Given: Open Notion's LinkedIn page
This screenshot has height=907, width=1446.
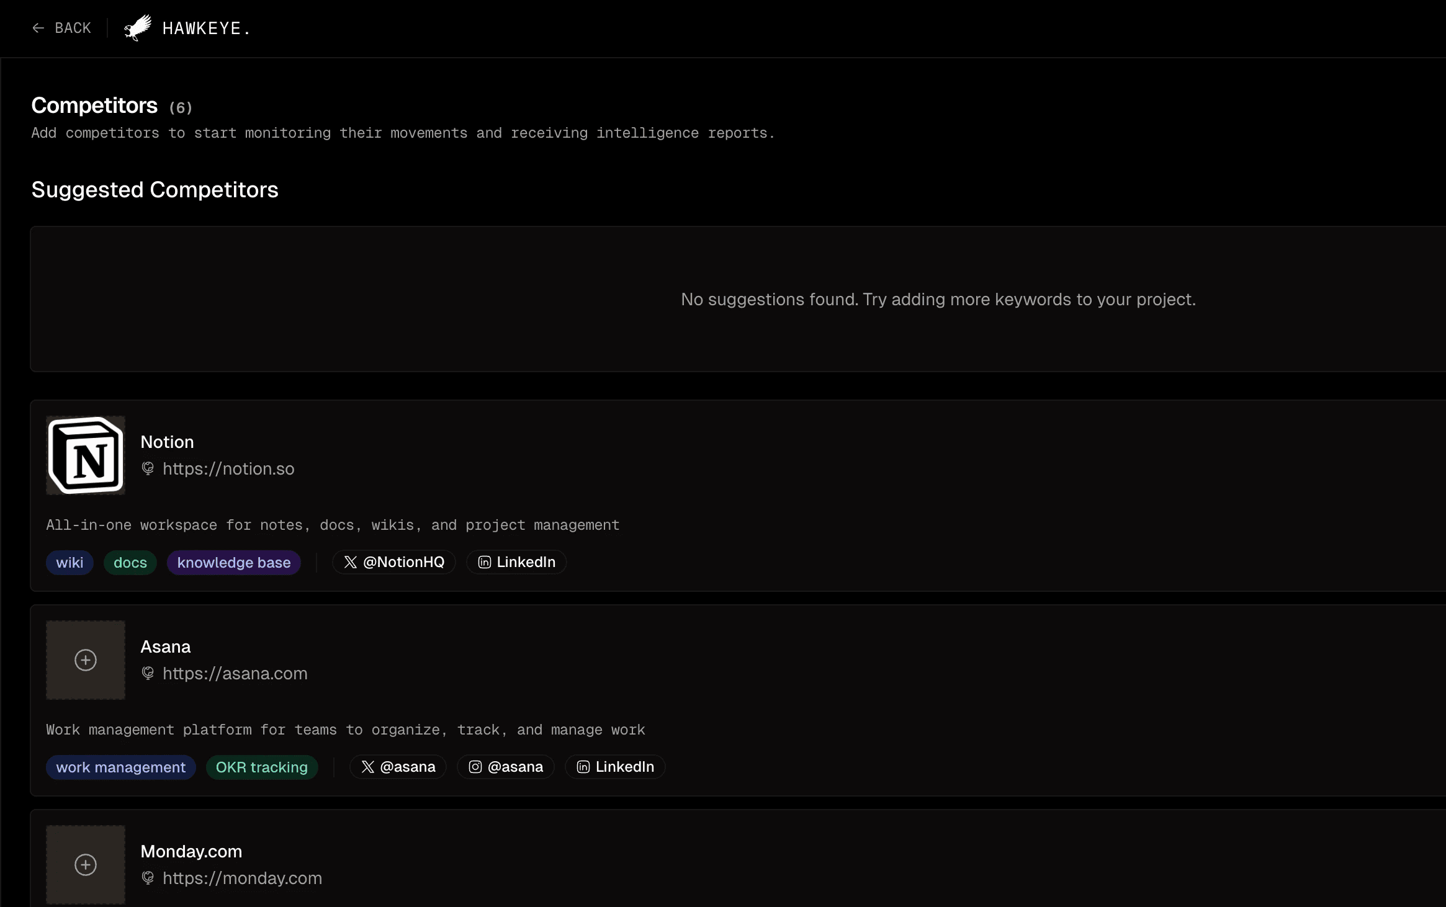Looking at the screenshot, I should tap(516, 562).
